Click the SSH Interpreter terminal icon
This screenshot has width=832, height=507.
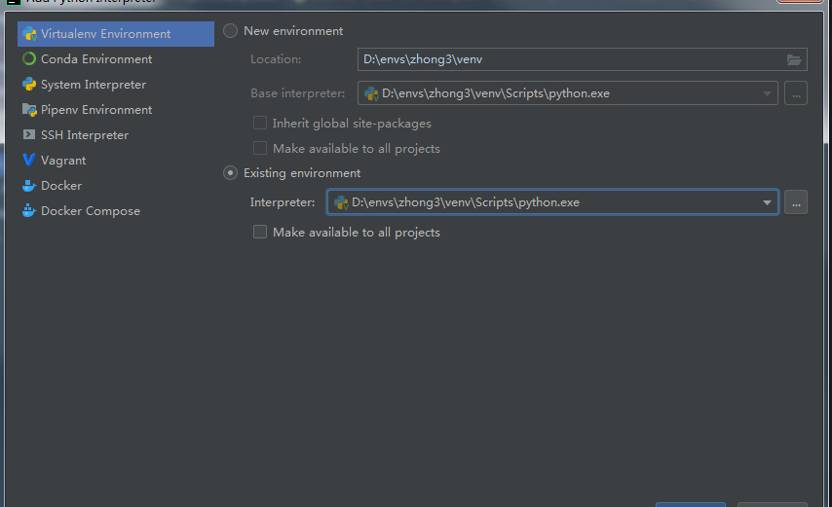pos(29,135)
